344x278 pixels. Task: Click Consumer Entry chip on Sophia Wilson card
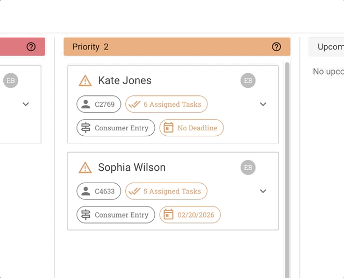pos(116,215)
